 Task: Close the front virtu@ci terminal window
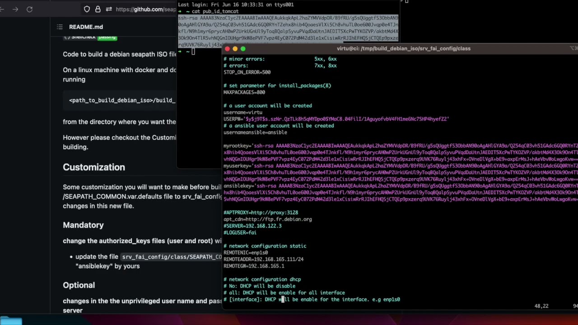tap(228, 49)
